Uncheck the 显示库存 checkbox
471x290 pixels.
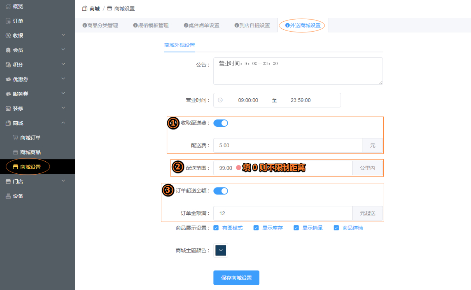(256, 228)
